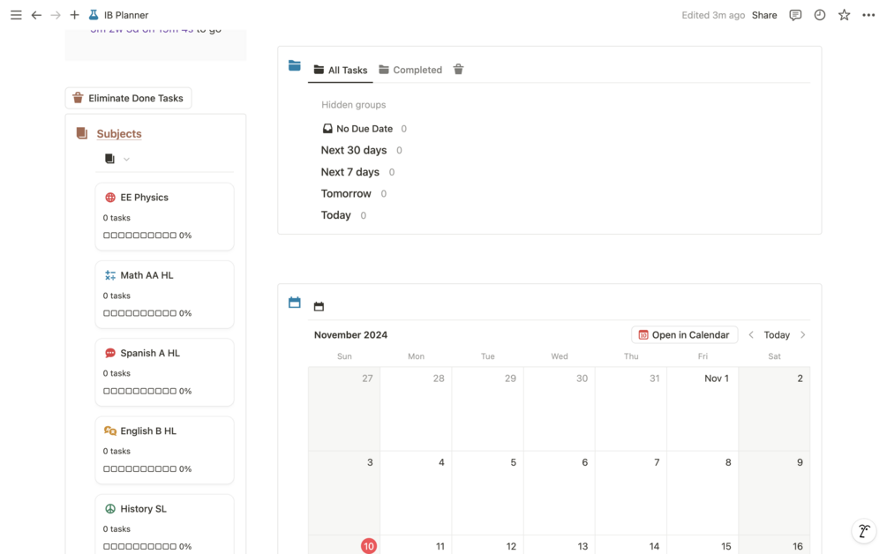The height and width of the screenshot is (554, 887).
Task: Click the Math AA HL subject icon
Action: [x=111, y=274]
